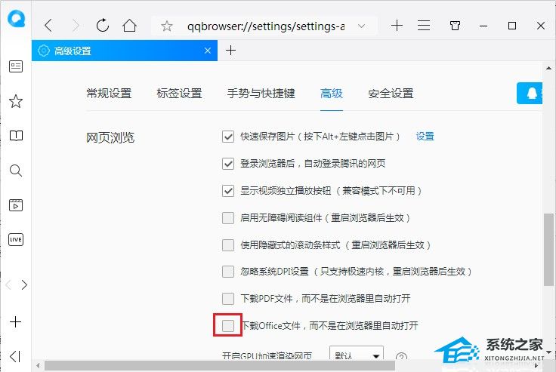Open the 设置 link beside quick save
The image size is (556, 372).
(x=425, y=137)
